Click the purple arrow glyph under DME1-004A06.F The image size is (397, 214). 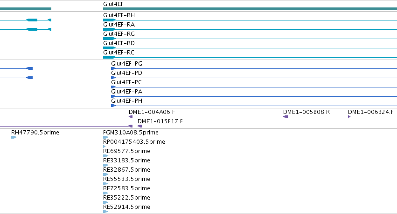pos(131,117)
